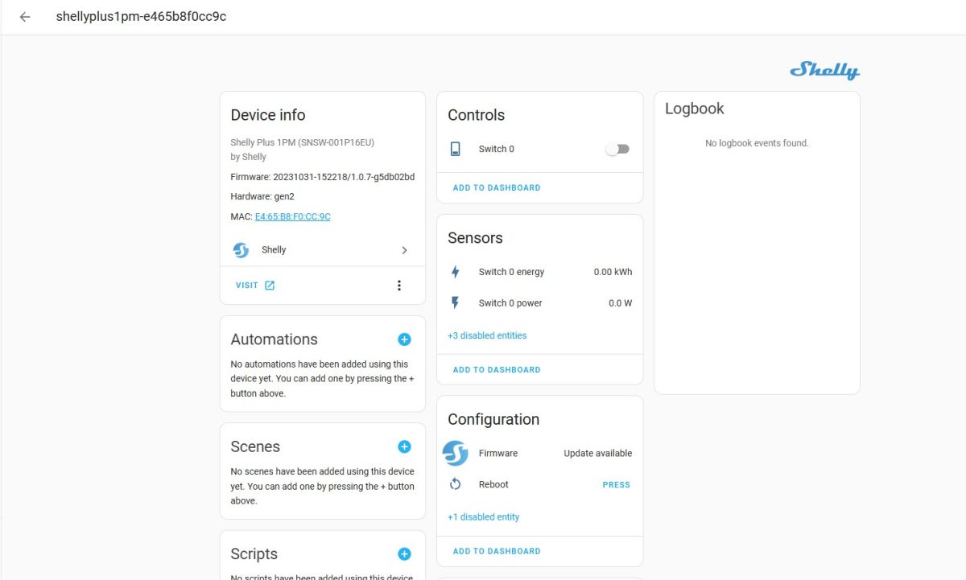
Task: Add a new script with plus icon
Action: coord(404,553)
